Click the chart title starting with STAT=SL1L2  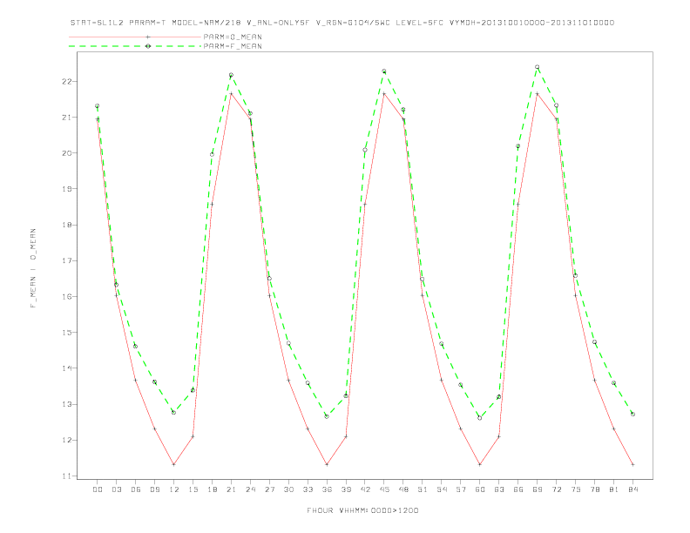coord(342,23)
